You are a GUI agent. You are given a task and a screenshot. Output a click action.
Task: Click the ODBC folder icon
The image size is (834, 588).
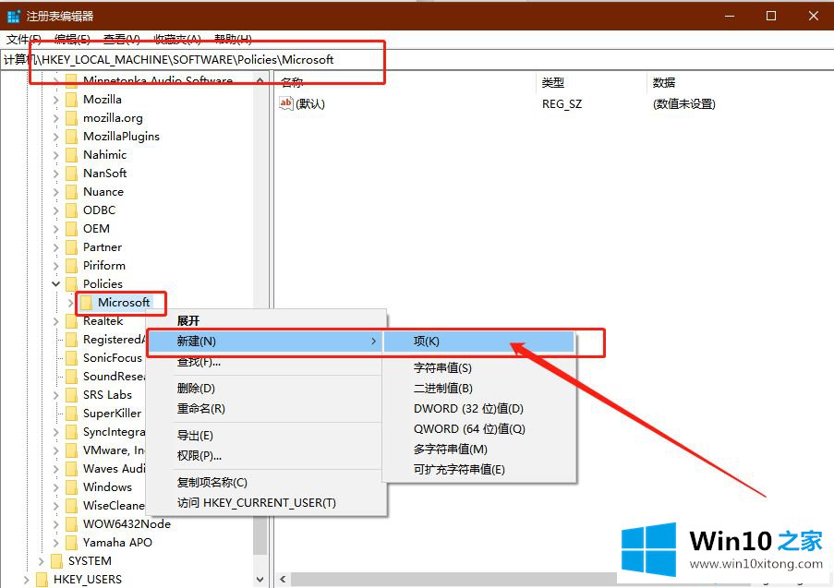[x=71, y=210]
